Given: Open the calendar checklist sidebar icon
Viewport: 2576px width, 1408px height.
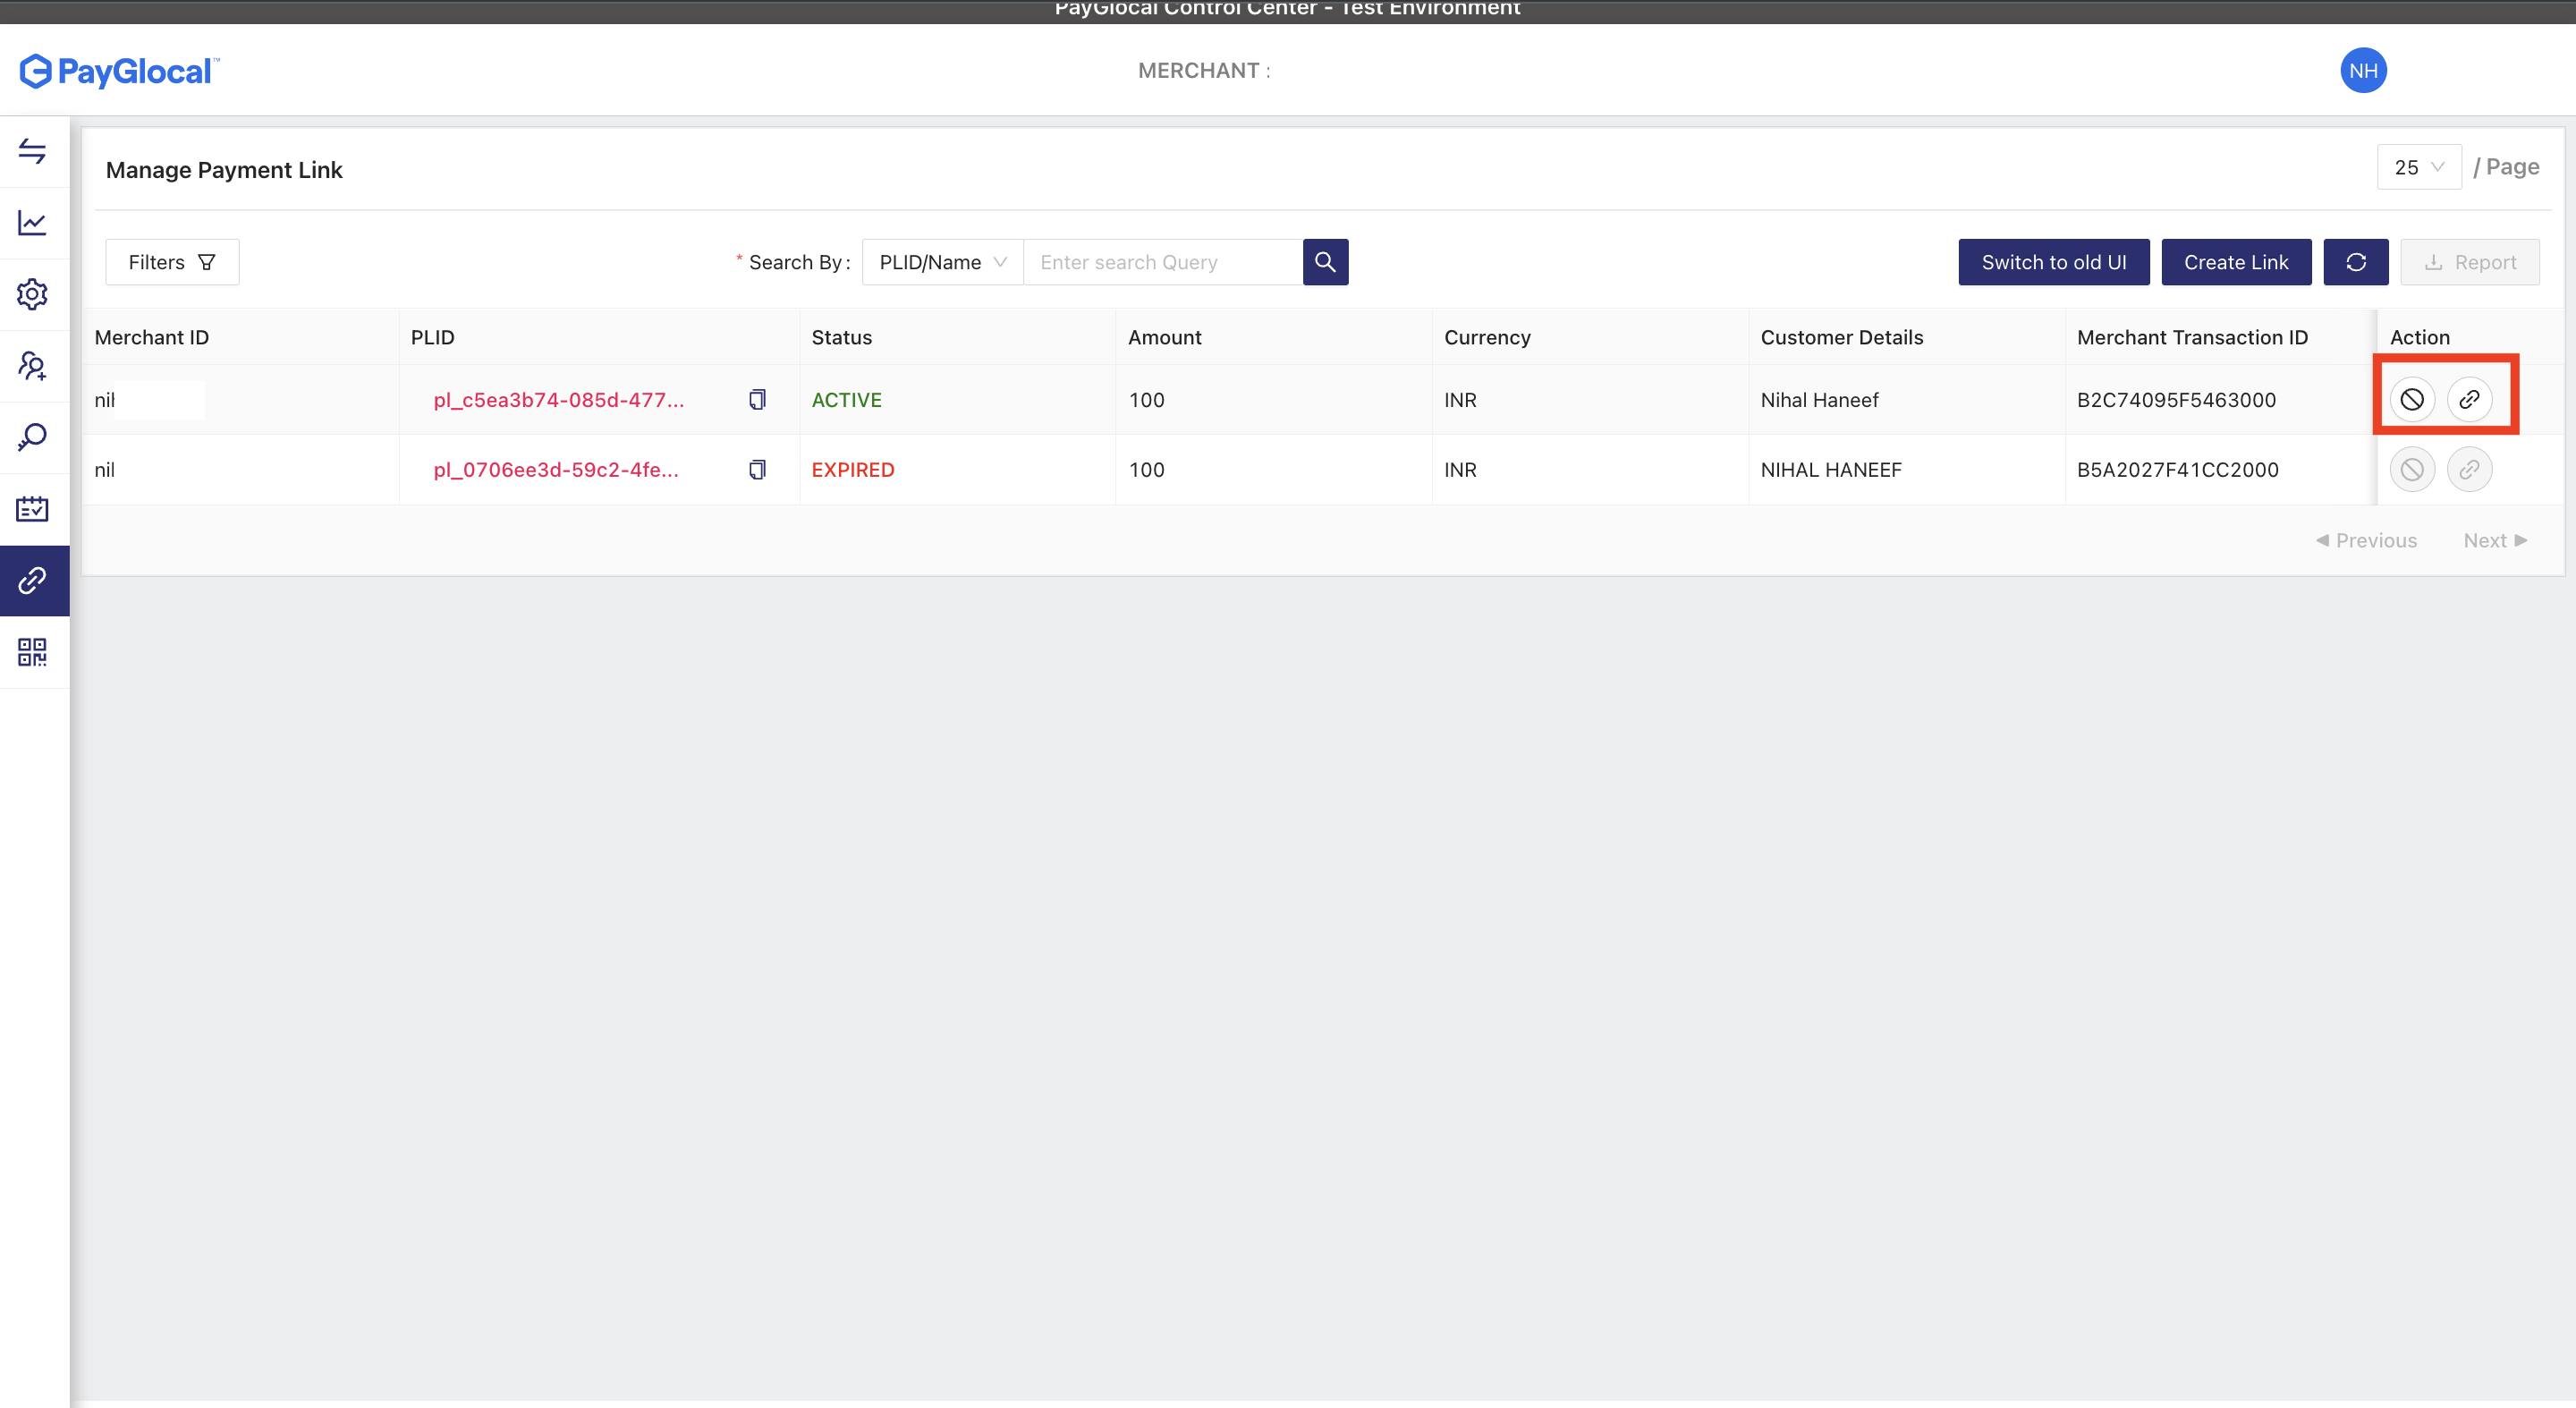Looking at the screenshot, I should (x=32, y=509).
